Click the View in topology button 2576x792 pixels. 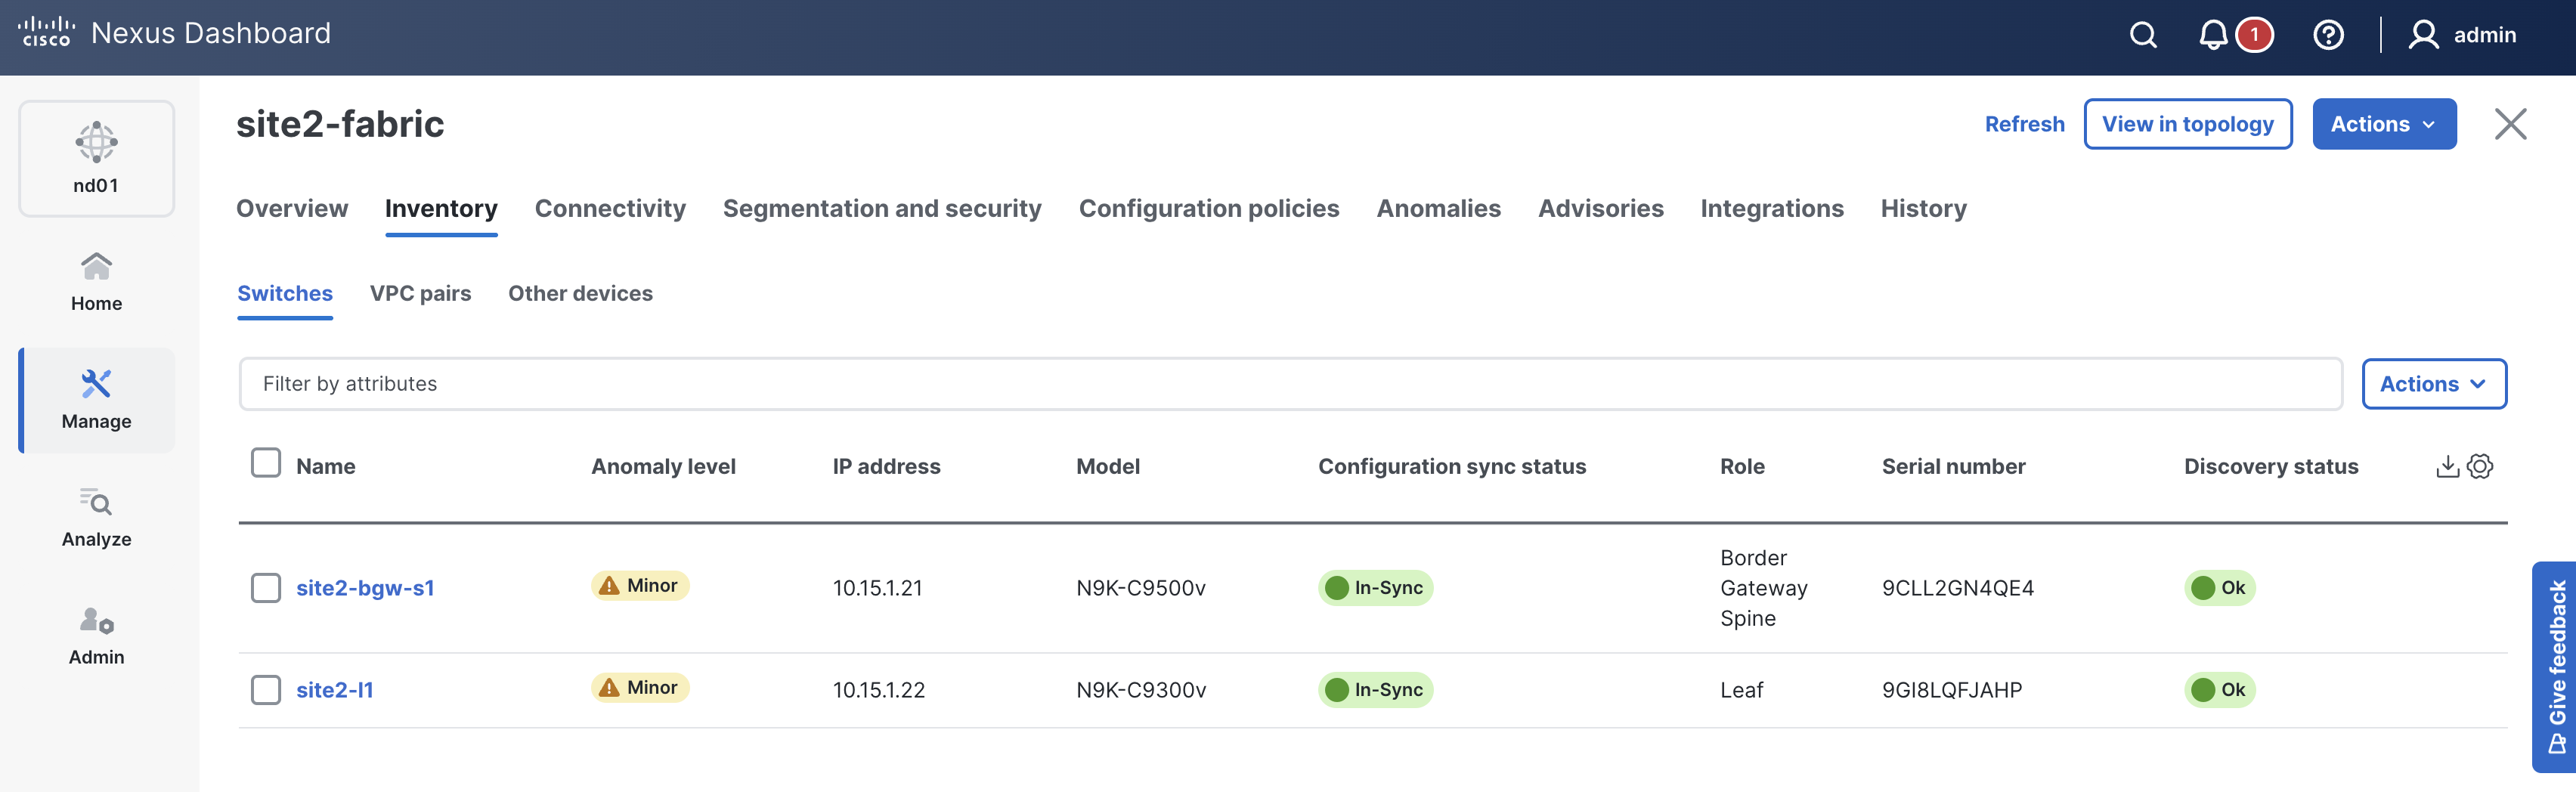(2187, 124)
